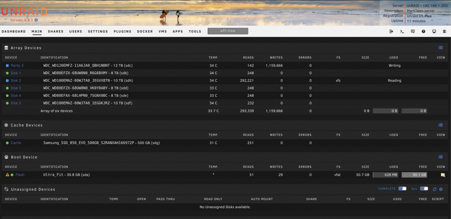Click the 292,221 reads value for Disk 2
Viewport: 451px width, 219px height.
coord(247,80)
